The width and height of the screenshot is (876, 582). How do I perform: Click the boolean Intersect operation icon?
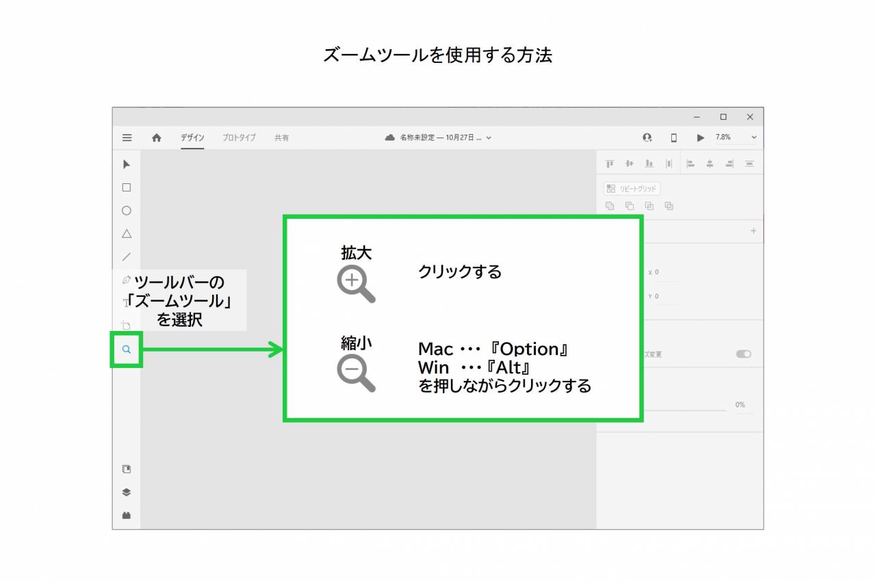coord(649,206)
